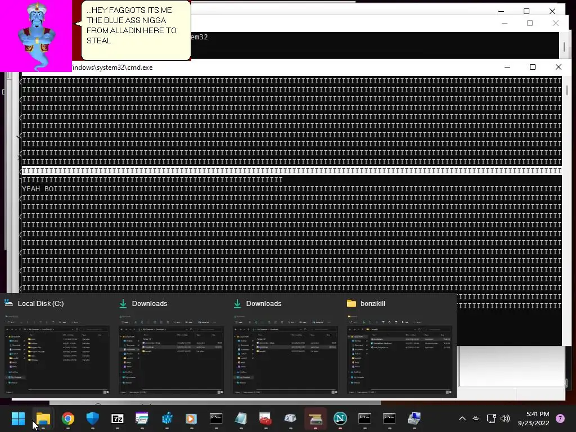The width and height of the screenshot is (576, 432).
Task: Open the red toolbox taskbar icon
Action: pyautogui.click(x=265, y=418)
